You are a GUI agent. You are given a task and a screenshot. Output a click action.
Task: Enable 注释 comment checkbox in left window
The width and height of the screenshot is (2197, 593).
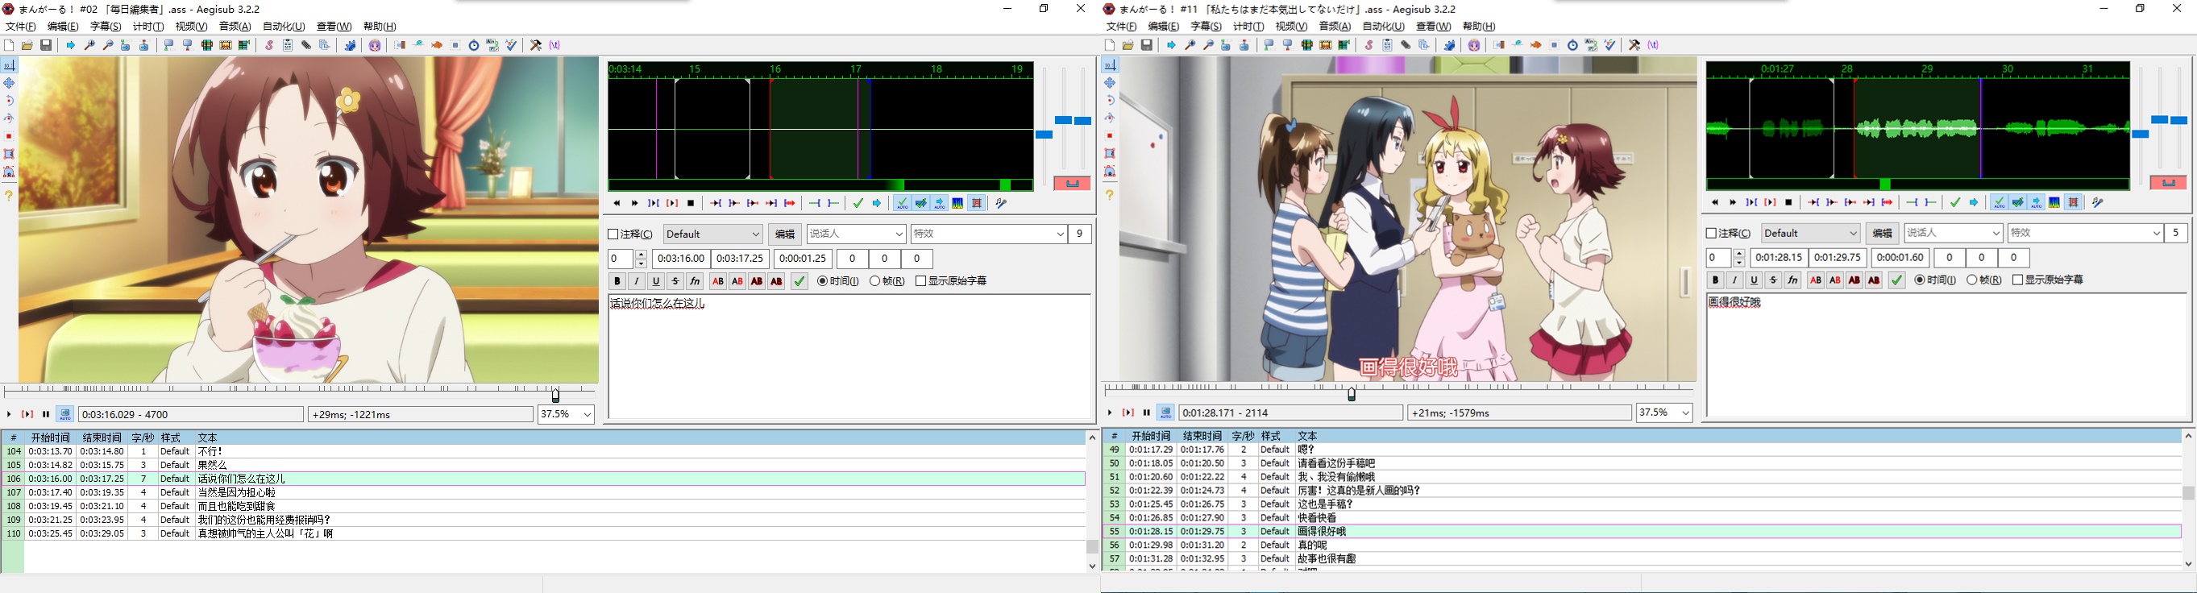coord(613,234)
